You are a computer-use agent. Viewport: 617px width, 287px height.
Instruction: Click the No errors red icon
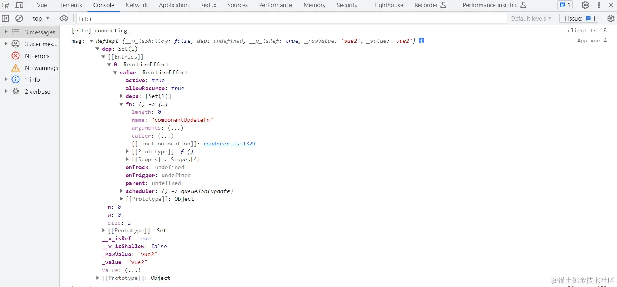click(16, 56)
